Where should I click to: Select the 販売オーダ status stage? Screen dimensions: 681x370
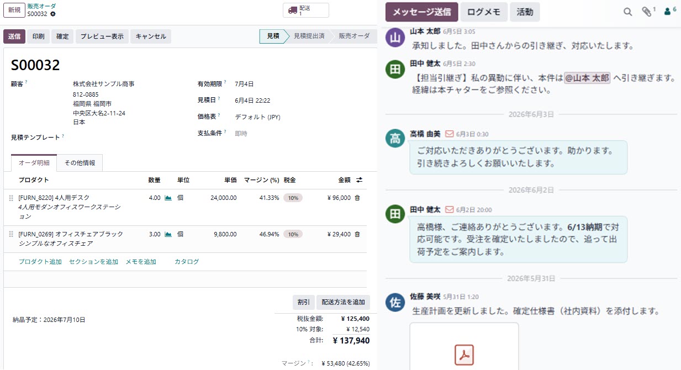pos(354,36)
